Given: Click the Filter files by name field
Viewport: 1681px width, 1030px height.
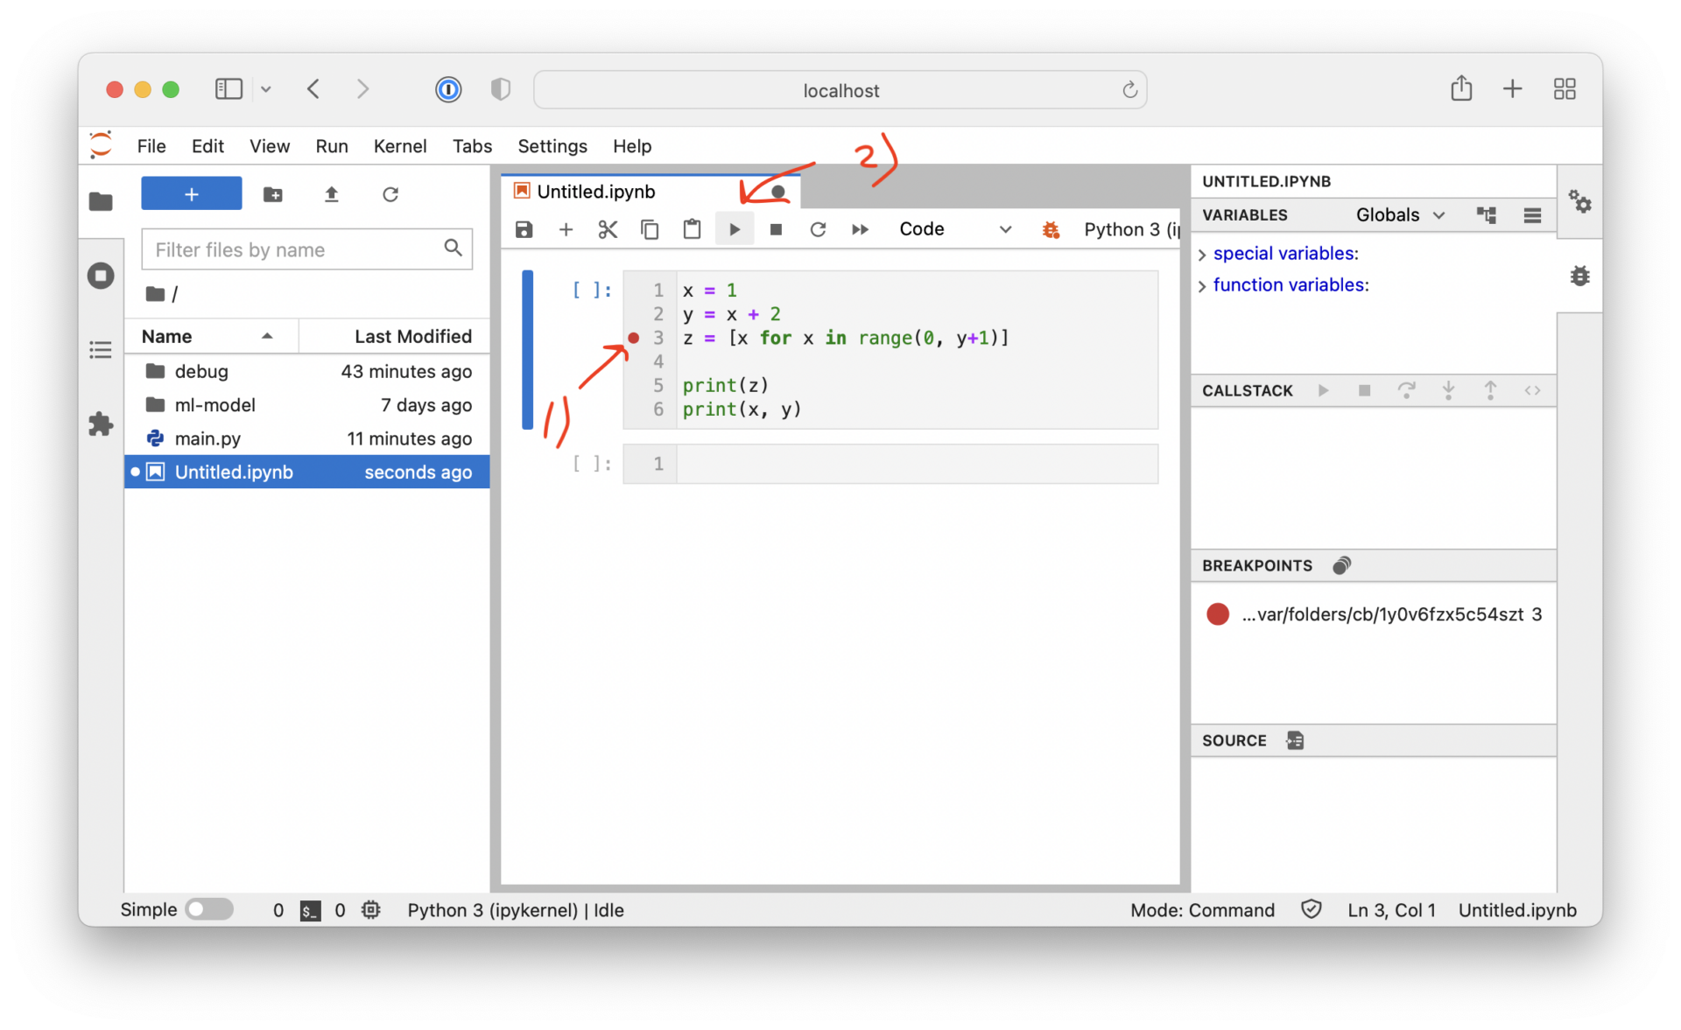Looking at the screenshot, I should 298,249.
